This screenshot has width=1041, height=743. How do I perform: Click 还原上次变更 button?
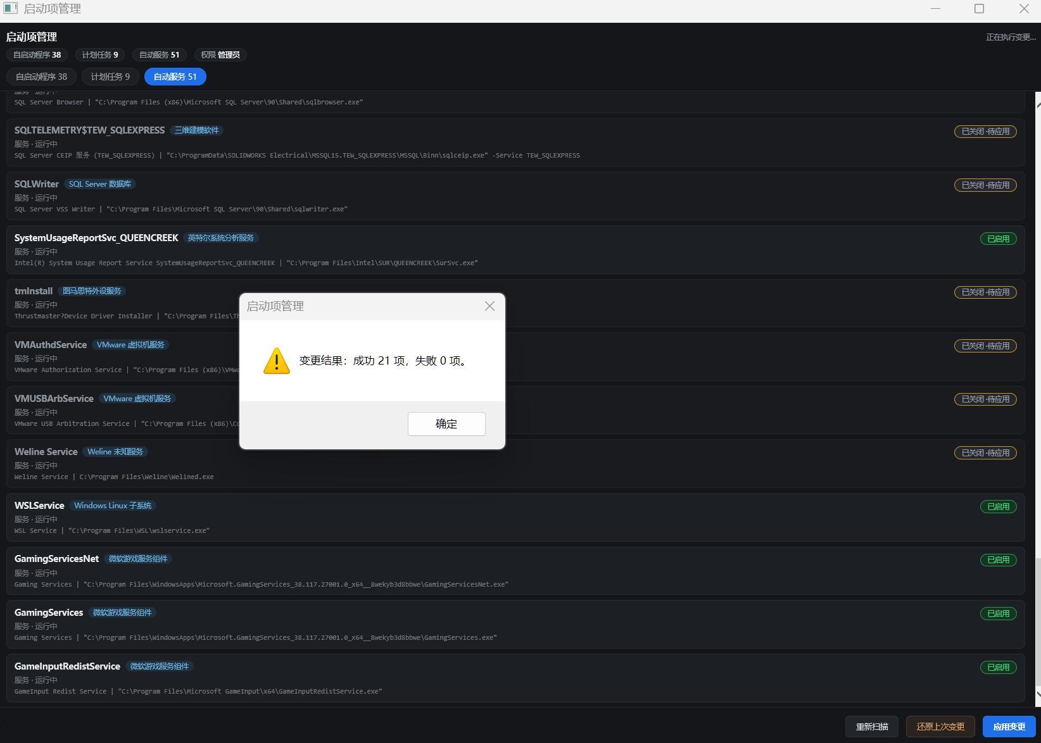pos(940,727)
